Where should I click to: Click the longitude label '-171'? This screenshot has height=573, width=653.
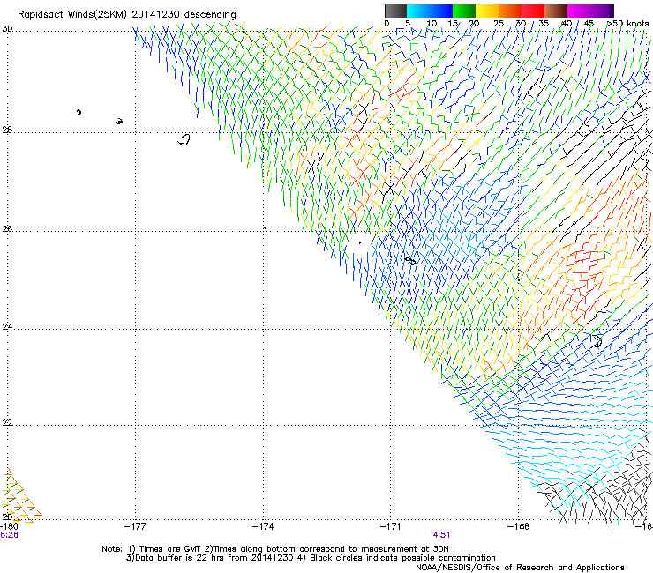point(391,526)
